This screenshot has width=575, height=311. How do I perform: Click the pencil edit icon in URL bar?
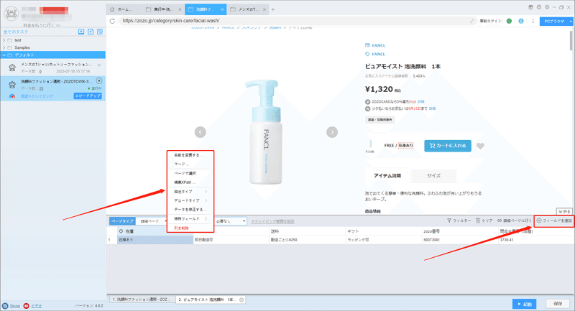point(472,21)
